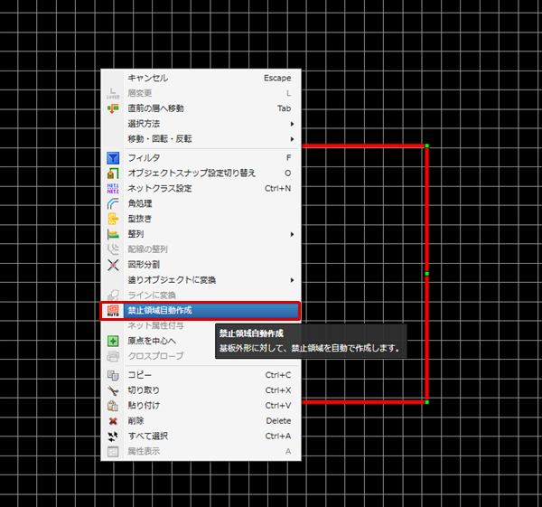542x507 pixels.
Task: Select 切り取り menu entry
Action: pyautogui.click(x=201, y=390)
